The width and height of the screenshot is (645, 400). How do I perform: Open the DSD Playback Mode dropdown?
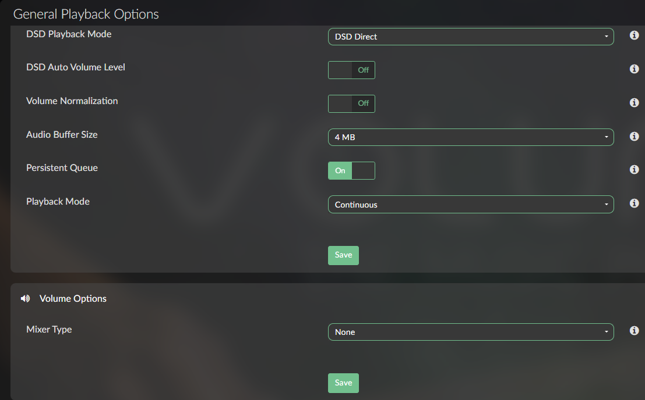pos(471,37)
